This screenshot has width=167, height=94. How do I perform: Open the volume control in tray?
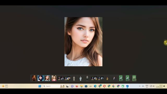pos(153,86)
